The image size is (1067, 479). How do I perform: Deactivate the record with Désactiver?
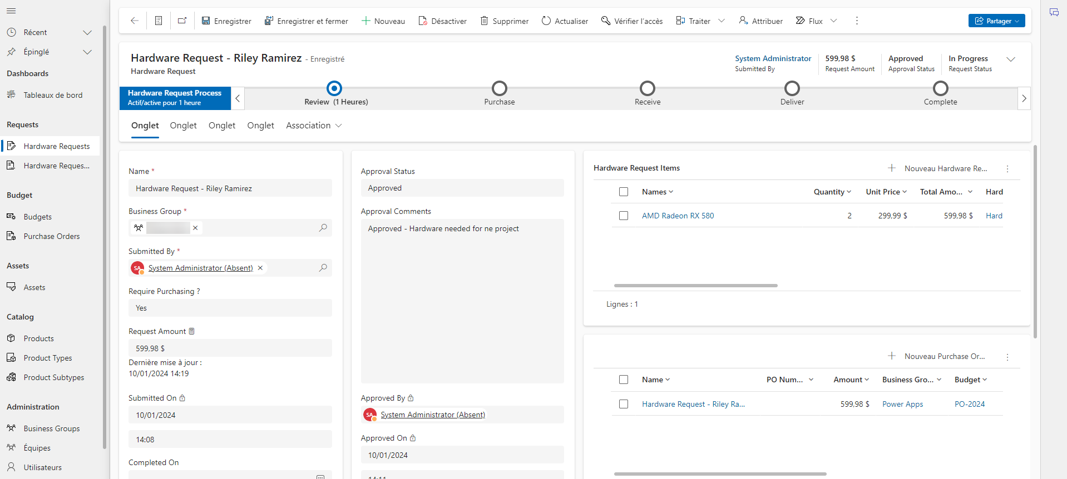coord(443,21)
